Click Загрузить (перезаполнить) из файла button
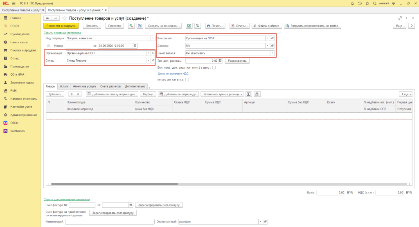 tap(312, 26)
